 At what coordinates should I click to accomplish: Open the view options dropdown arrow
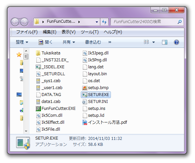[x=153, y=42]
